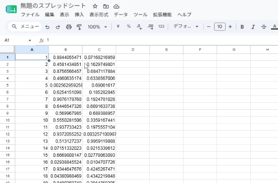
Task: Open the ファイル menu
Action: (x=30, y=14)
